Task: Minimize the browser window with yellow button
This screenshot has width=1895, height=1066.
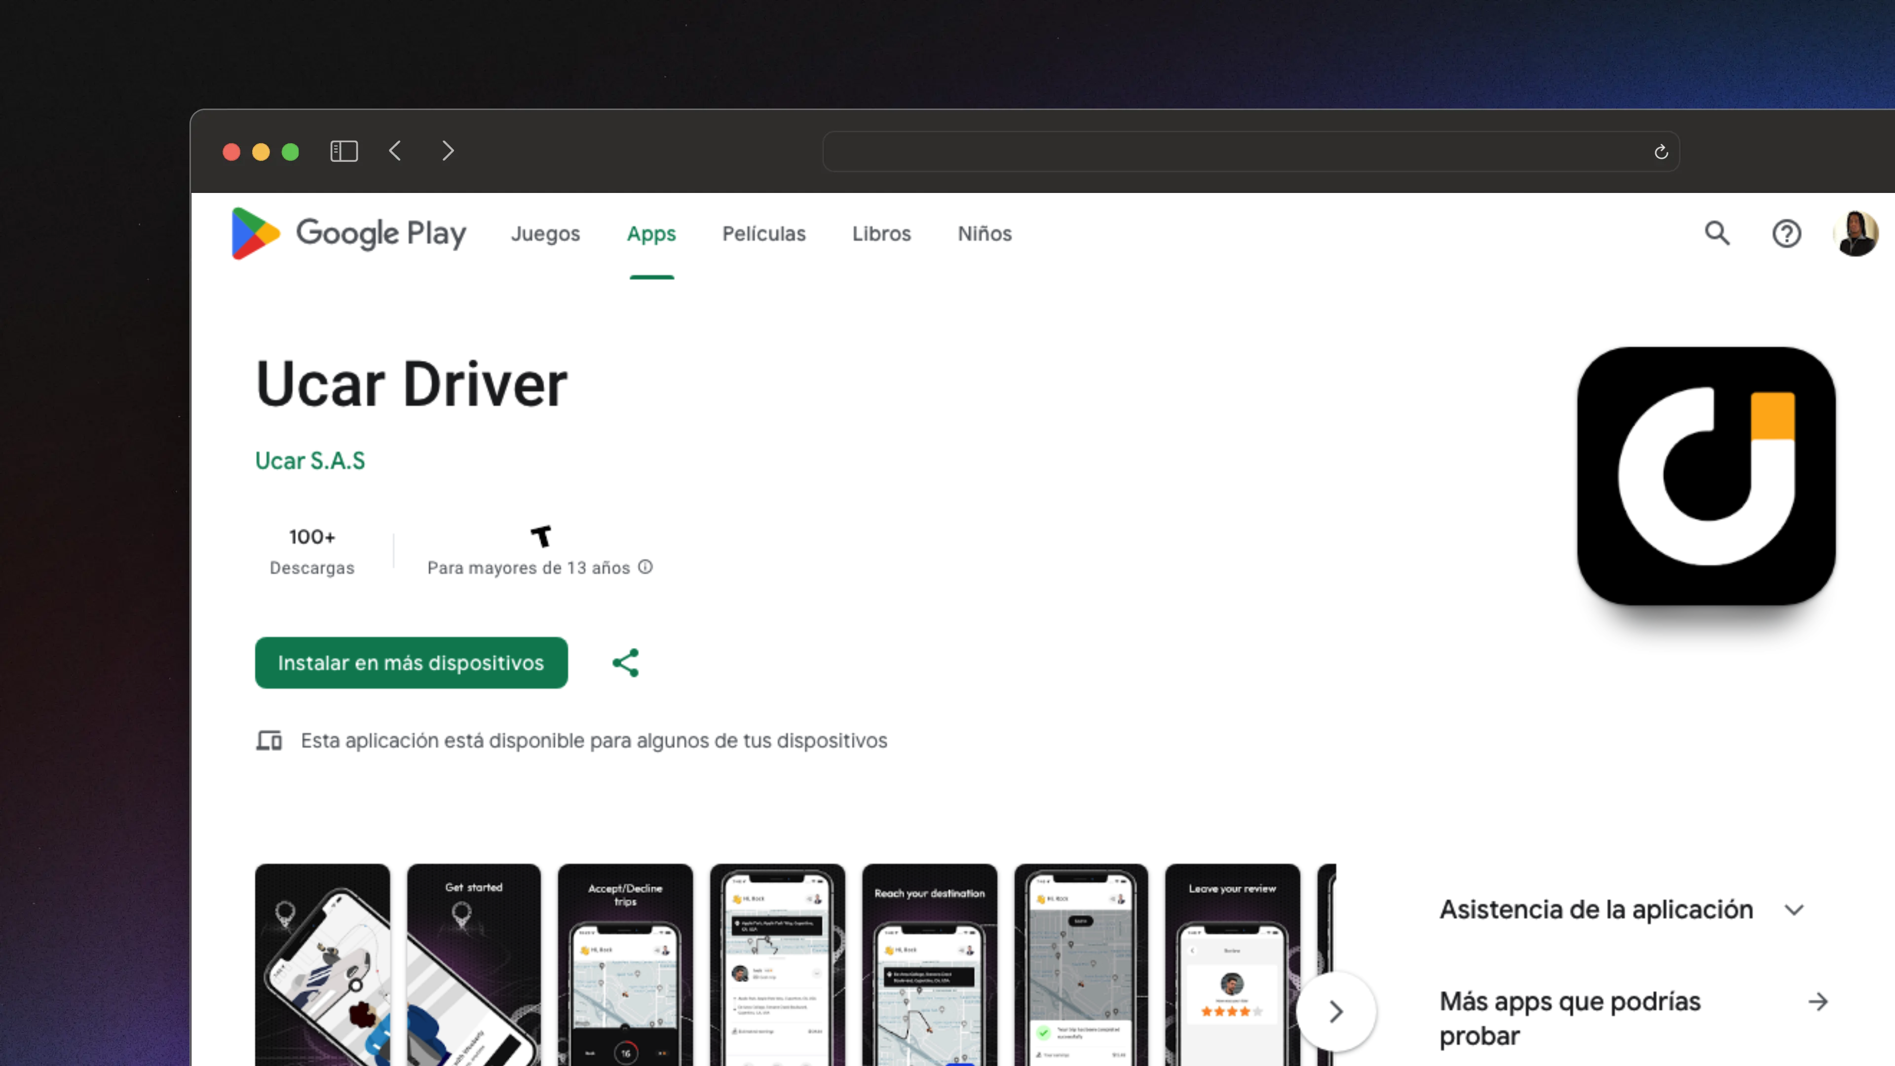Action: [261, 152]
